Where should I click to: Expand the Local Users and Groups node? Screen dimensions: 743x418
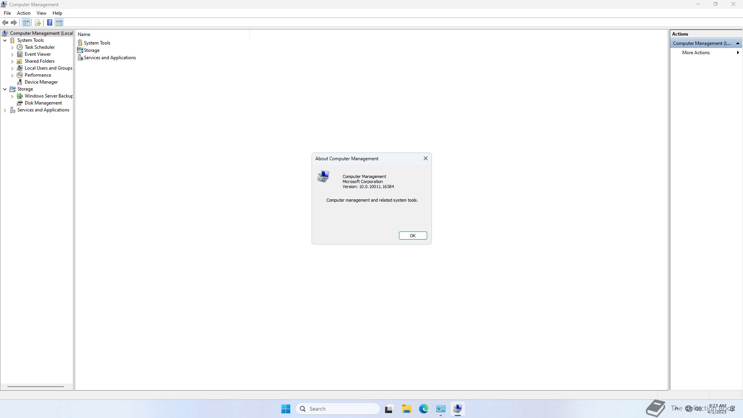tap(12, 68)
